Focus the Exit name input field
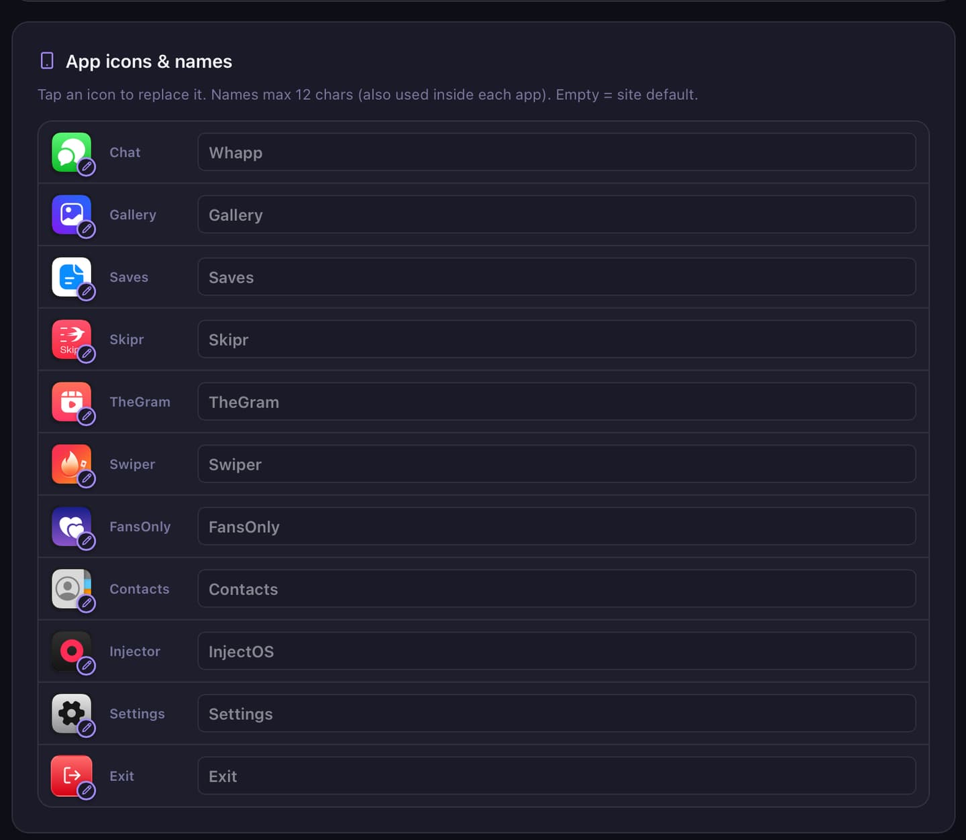This screenshot has width=966, height=840. coord(557,776)
